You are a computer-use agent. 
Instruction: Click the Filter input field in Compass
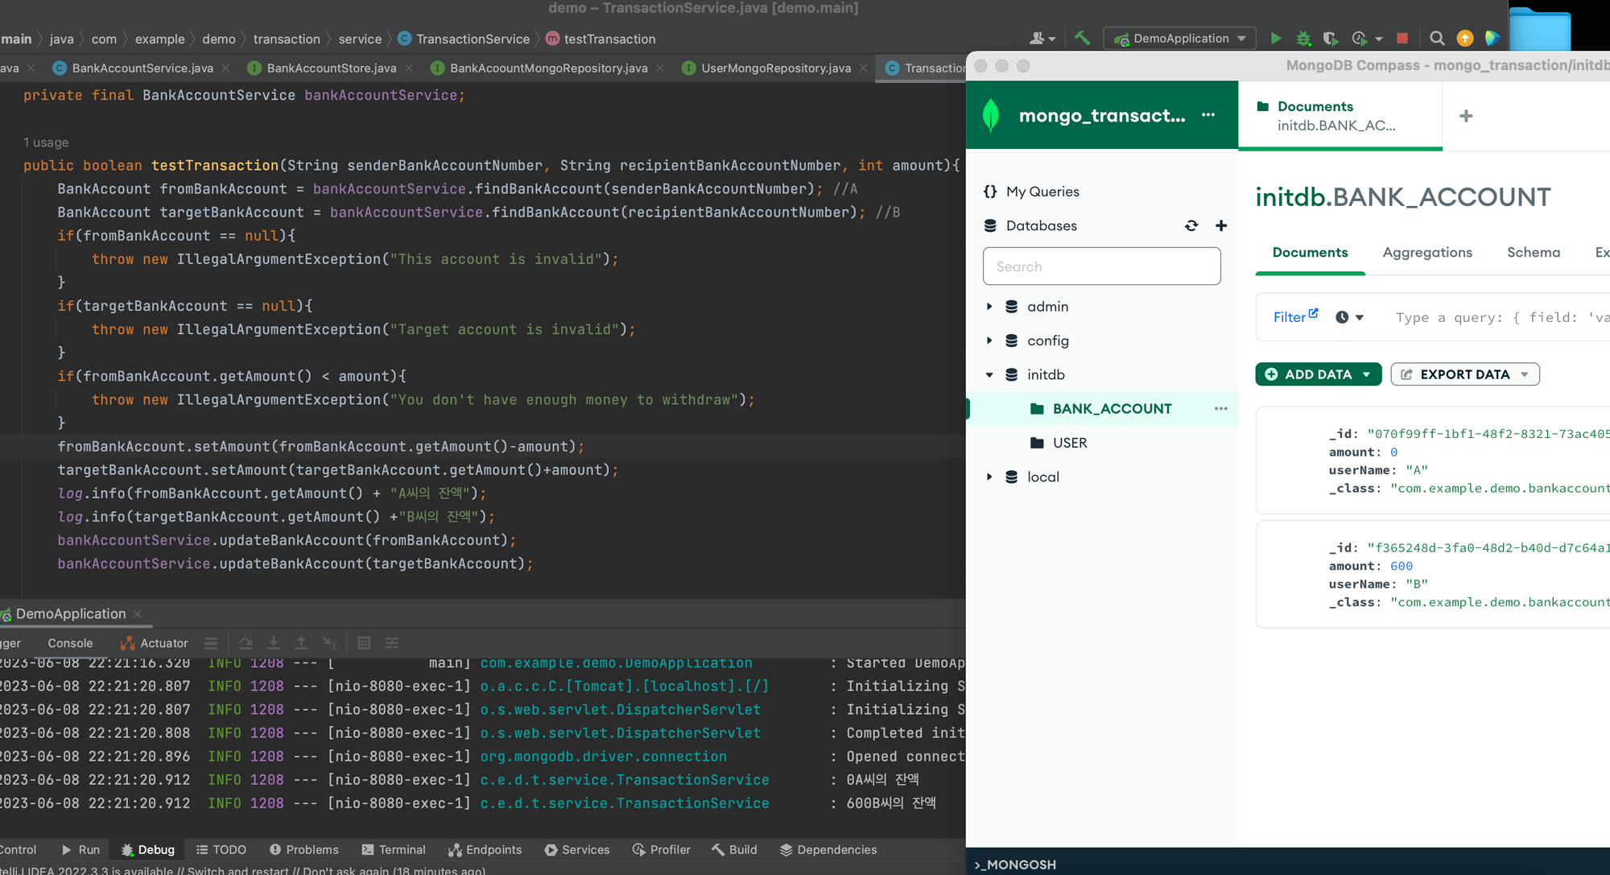[1498, 316]
